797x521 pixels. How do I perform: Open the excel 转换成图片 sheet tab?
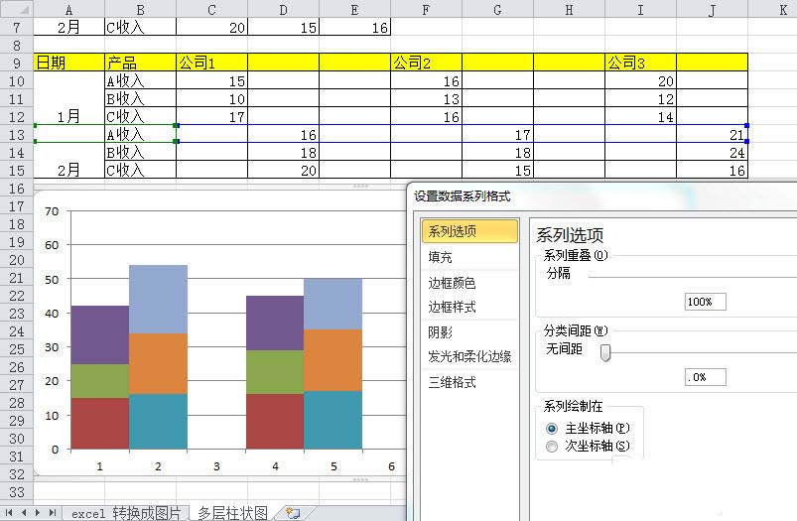126,513
